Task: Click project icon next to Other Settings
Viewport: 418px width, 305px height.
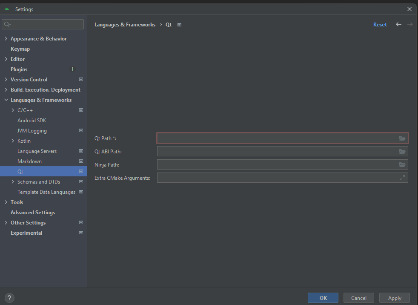Action: coord(81,222)
